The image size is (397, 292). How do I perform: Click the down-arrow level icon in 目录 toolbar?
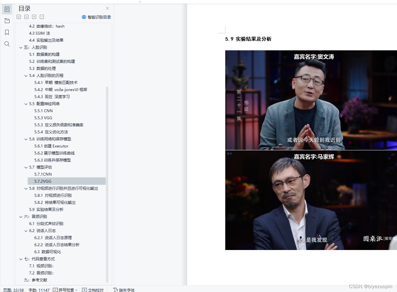[19, 17]
